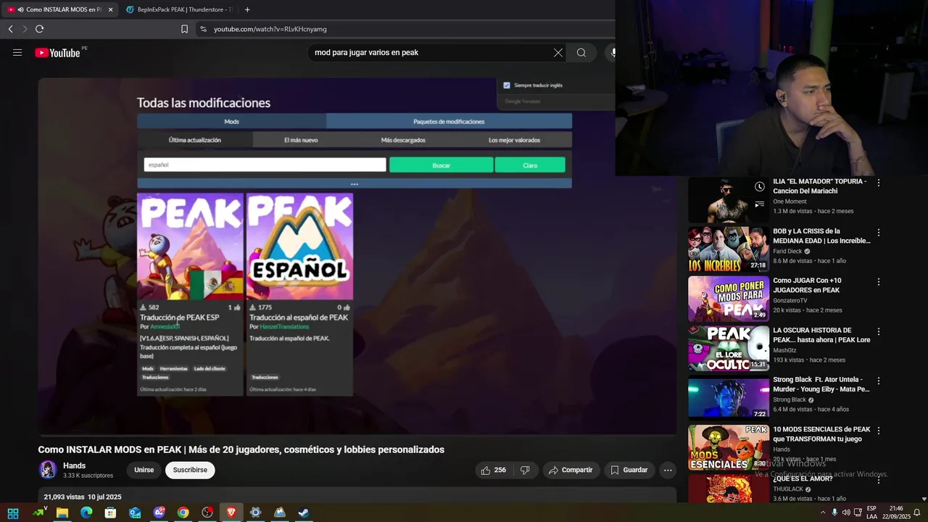Click the browser address bar URL
This screenshot has height=522, width=928.
pyautogui.click(x=270, y=29)
